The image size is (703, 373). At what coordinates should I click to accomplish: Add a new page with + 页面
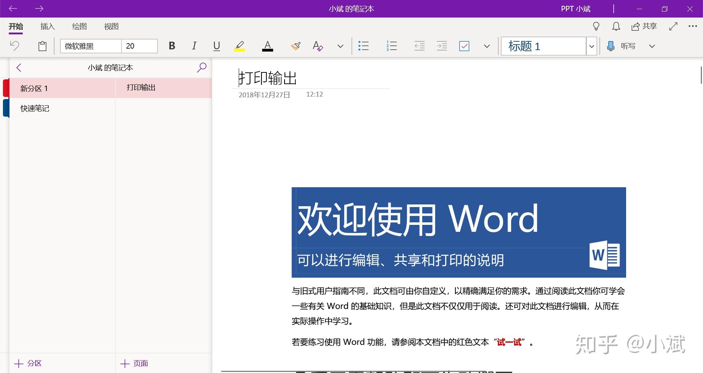pyautogui.click(x=134, y=363)
